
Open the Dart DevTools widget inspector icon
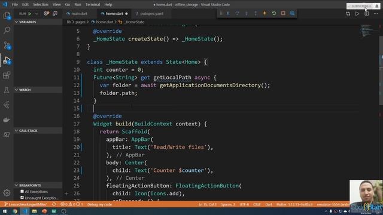pyautogui.click(x=292, y=13)
